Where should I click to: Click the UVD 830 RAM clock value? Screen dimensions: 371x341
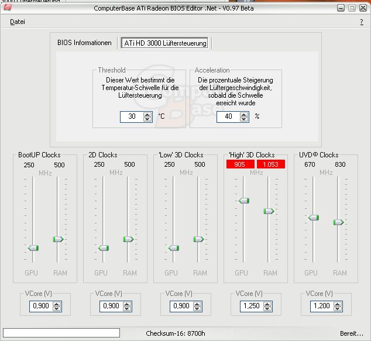[340, 164]
